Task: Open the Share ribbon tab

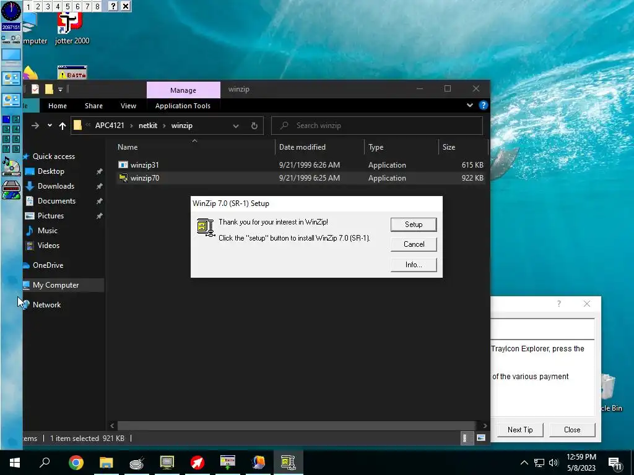Action: (x=93, y=106)
